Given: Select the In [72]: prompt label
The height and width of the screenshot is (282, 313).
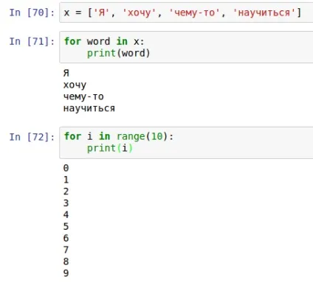Looking at the screenshot, I should point(32,137).
